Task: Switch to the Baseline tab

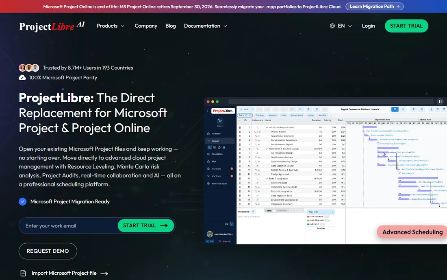Action: click(x=273, y=115)
